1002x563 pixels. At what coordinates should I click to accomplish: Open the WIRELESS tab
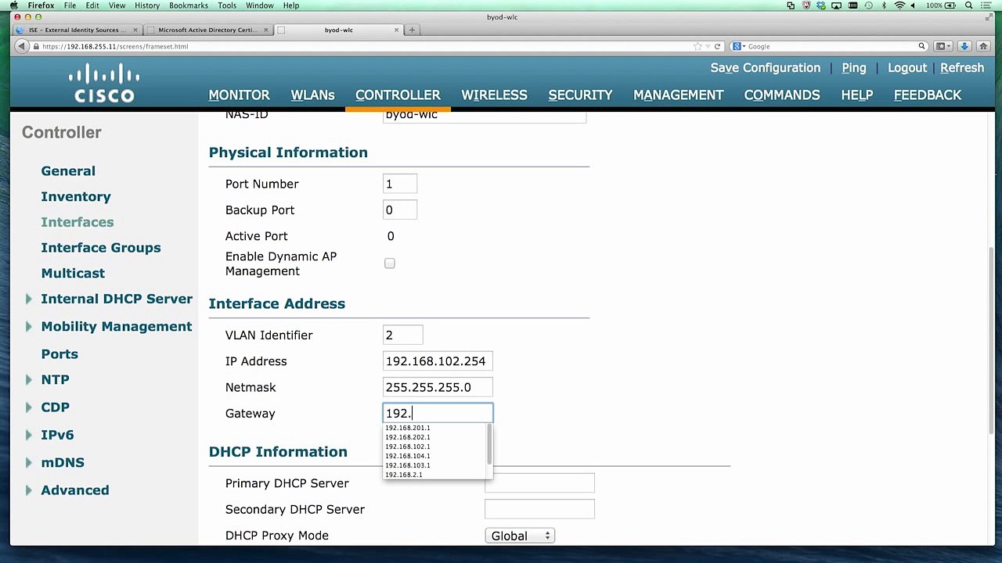pos(494,95)
